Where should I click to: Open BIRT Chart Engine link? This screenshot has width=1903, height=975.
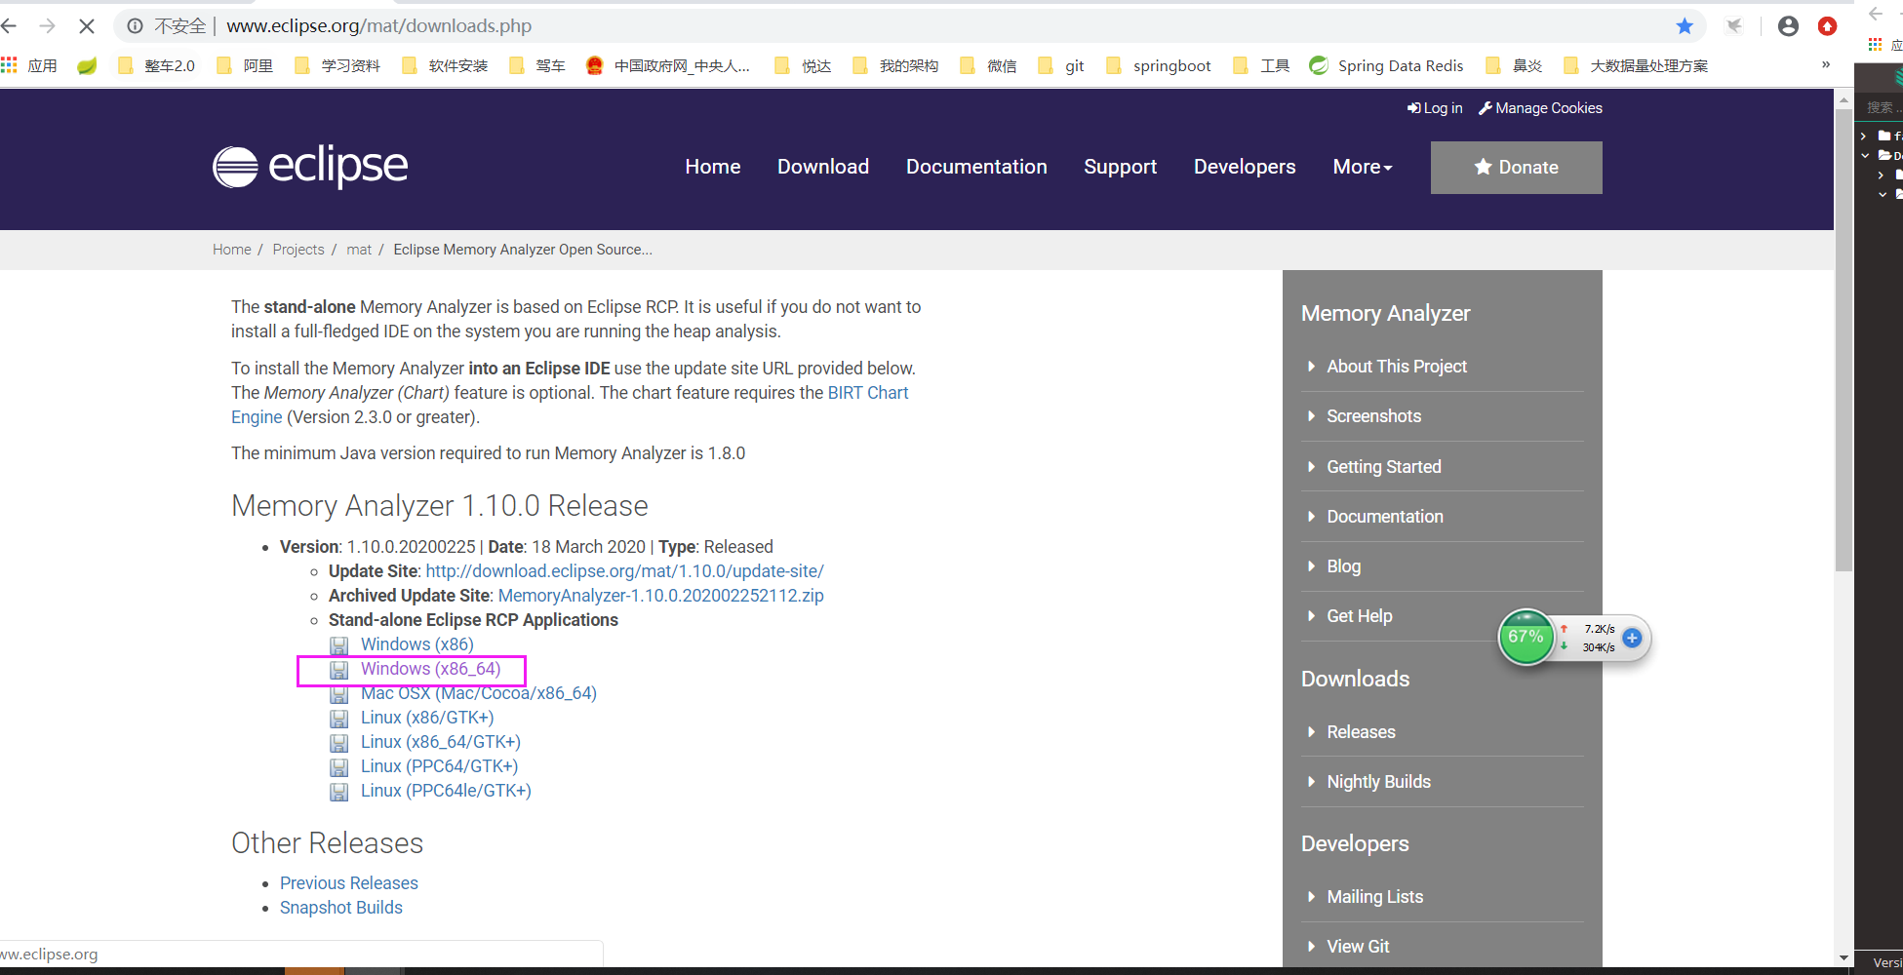[570, 405]
